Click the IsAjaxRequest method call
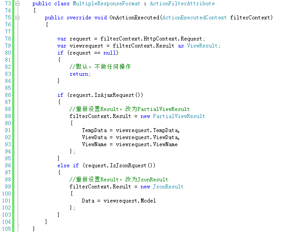This screenshot has height=232, width=285. (114, 95)
